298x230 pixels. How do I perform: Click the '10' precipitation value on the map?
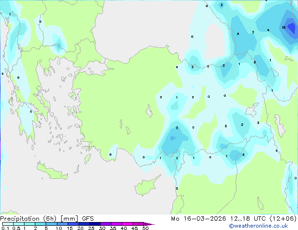click(x=283, y=28)
